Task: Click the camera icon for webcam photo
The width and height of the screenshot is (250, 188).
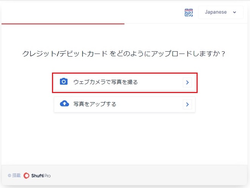Action: coord(64,82)
